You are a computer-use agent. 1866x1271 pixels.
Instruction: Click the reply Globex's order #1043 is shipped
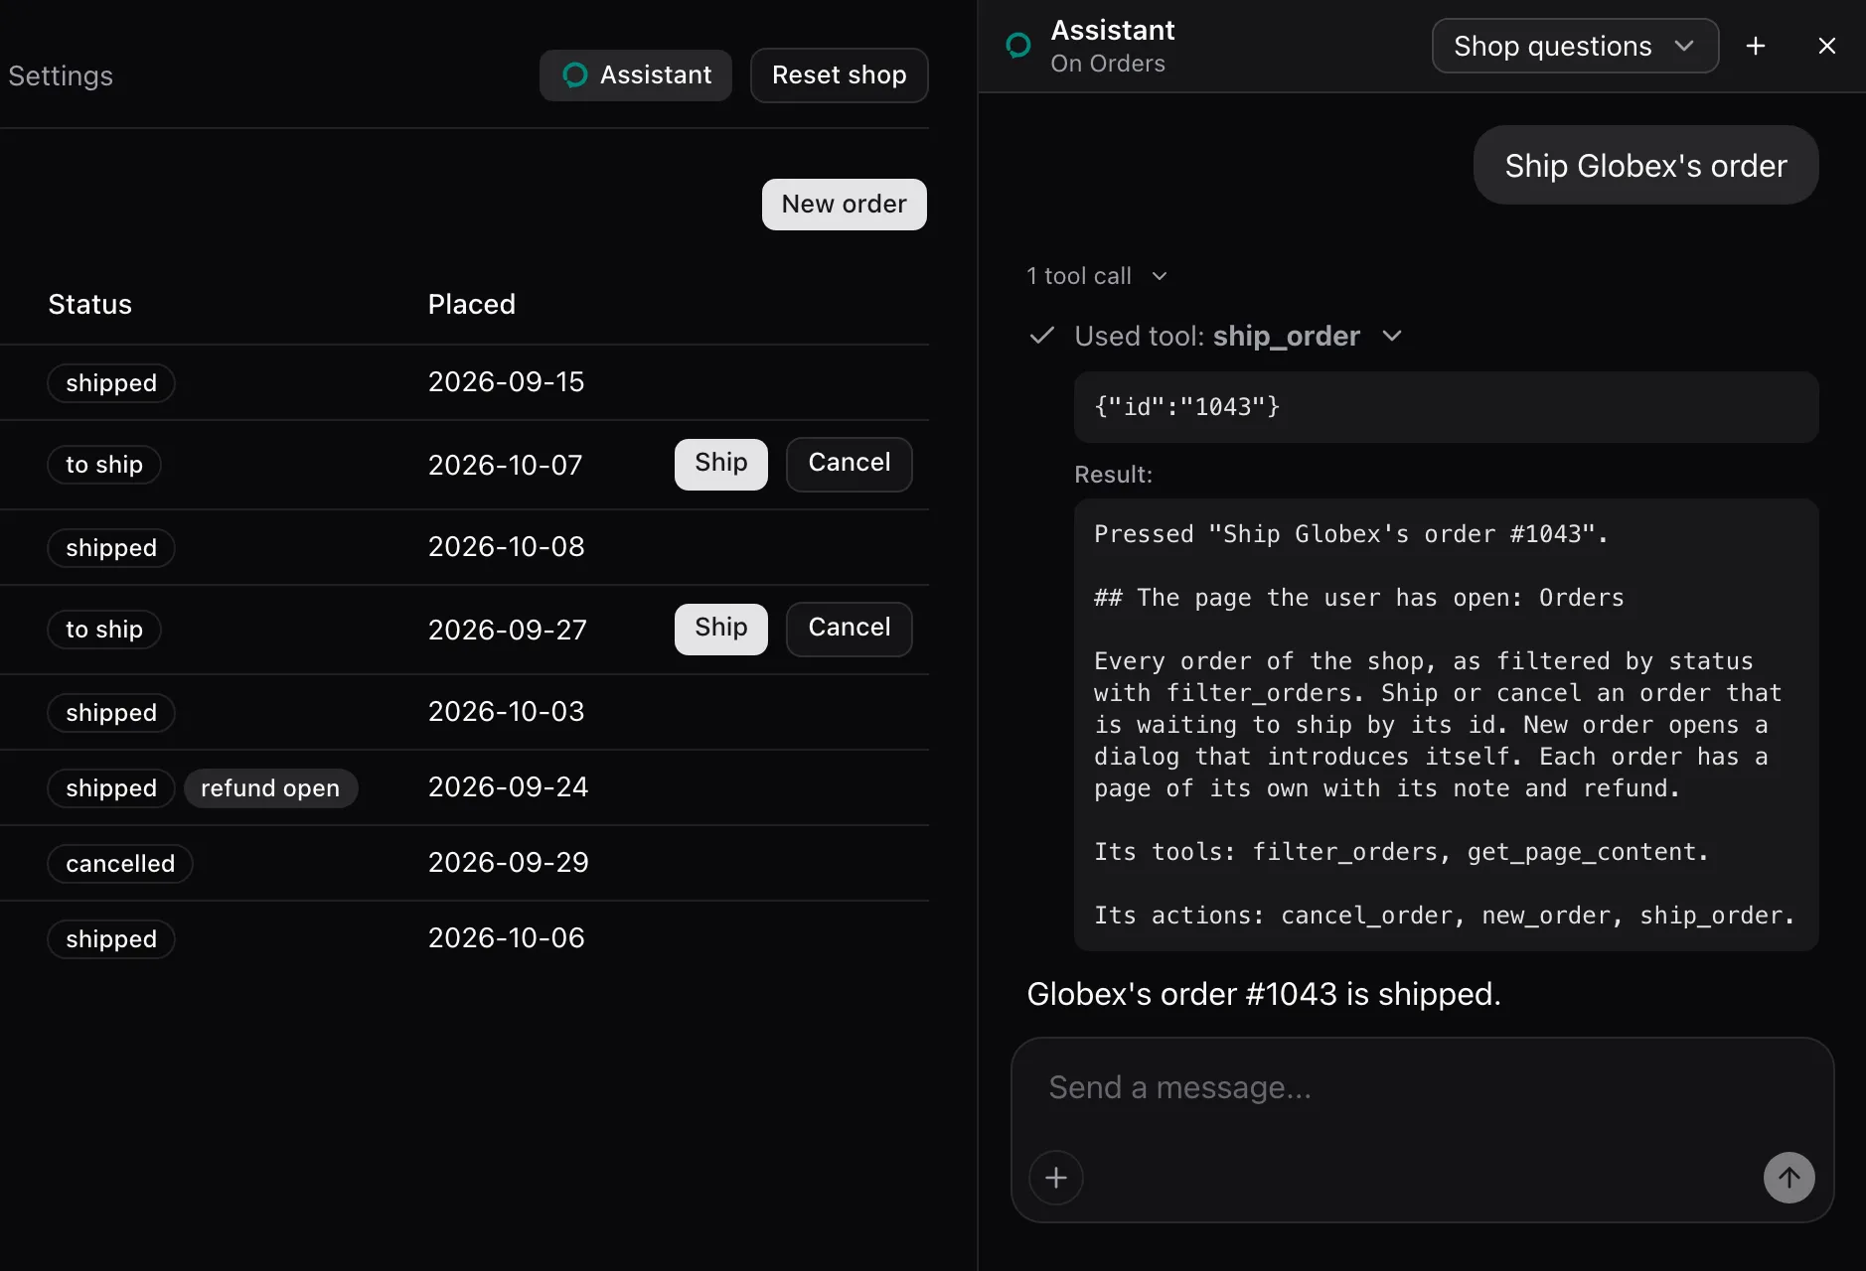click(1263, 994)
